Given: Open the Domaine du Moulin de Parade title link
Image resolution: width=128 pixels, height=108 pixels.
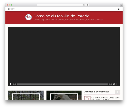Looking at the screenshot, I should click(61, 16).
